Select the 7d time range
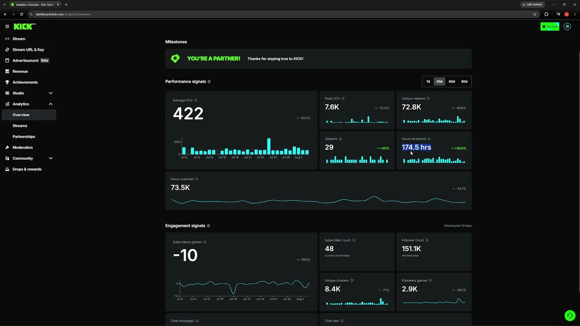The image size is (580, 326). (428, 81)
